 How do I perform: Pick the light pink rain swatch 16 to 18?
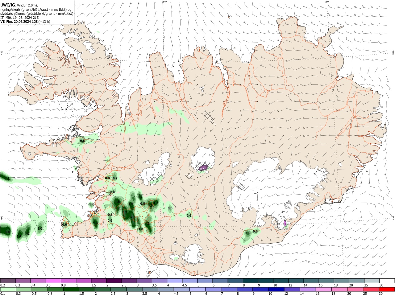(323, 290)
